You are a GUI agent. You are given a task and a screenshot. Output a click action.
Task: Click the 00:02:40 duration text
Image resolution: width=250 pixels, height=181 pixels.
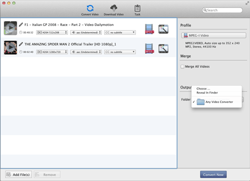click(x=28, y=52)
